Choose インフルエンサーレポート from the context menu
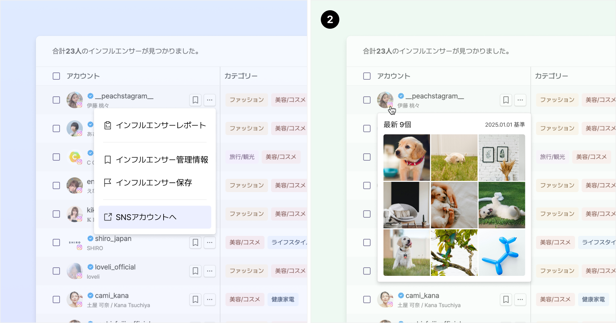This screenshot has height=323, width=616. coord(155,125)
